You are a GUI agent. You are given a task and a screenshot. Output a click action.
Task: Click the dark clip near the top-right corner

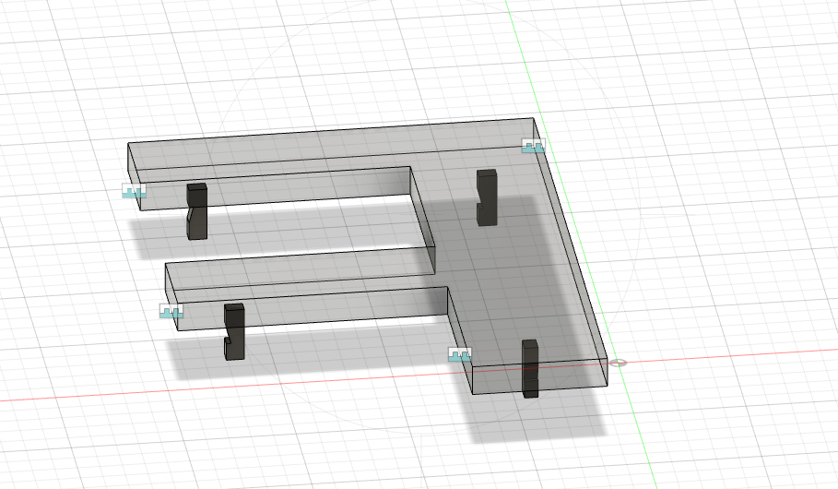[x=486, y=197]
